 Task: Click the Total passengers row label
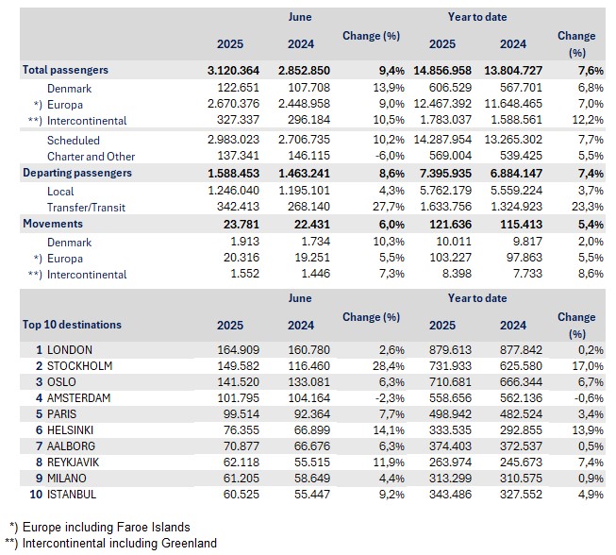[x=65, y=70]
